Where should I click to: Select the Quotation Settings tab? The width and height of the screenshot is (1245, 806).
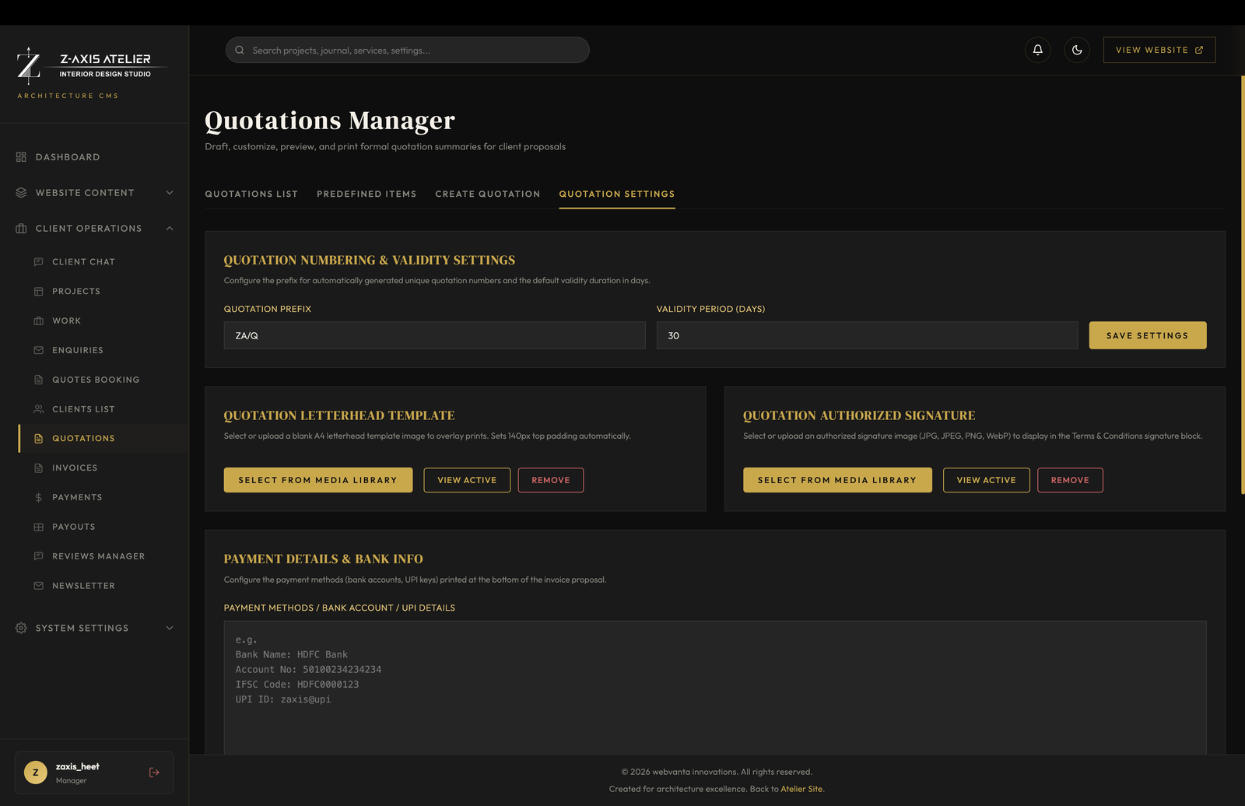coord(617,194)
